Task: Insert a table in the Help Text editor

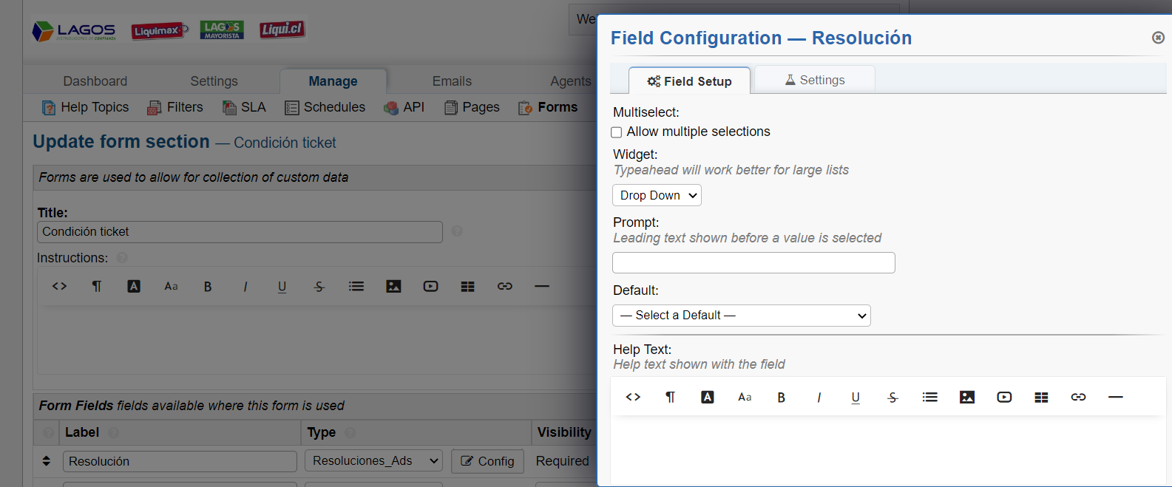Action: (1041, 397)
